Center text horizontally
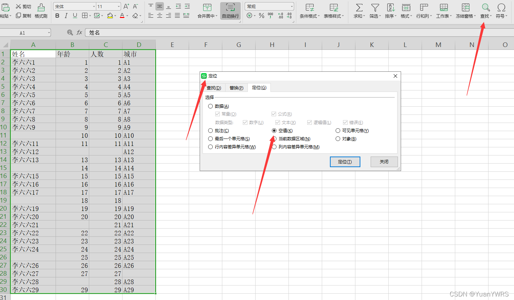Image resolution: width=514 pixels, height=300 pixels. coord(160,16)
